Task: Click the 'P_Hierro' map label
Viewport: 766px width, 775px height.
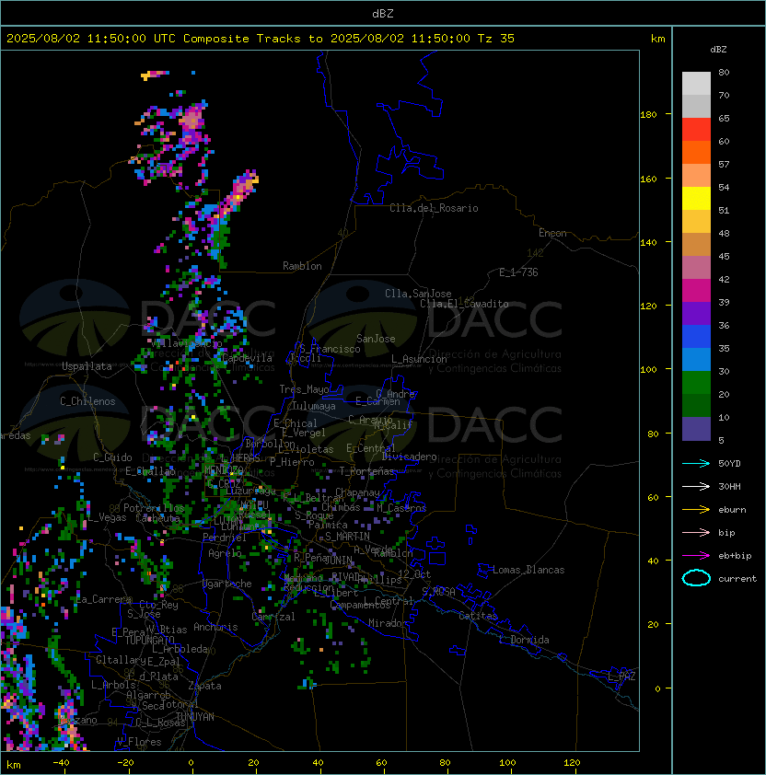Action: pos(292,462)
